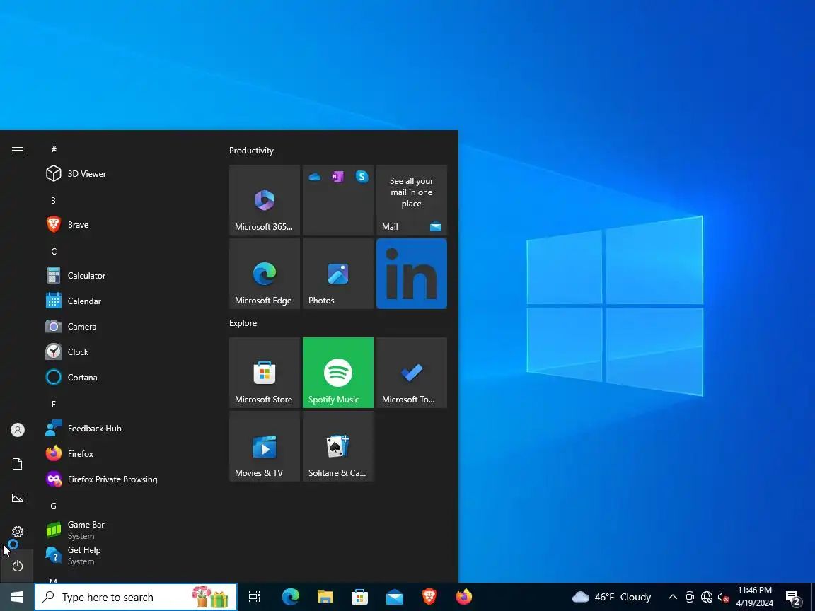Open the Mail tile

click(x=412, y=200)
